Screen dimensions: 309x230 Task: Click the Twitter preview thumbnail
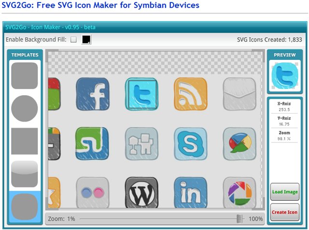[x=285, y=76]
